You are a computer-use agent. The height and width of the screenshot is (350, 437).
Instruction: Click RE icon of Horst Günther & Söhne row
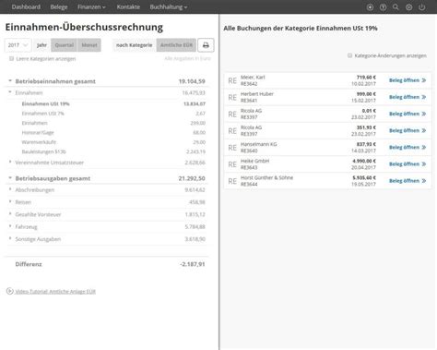click(x=232, y=181)
